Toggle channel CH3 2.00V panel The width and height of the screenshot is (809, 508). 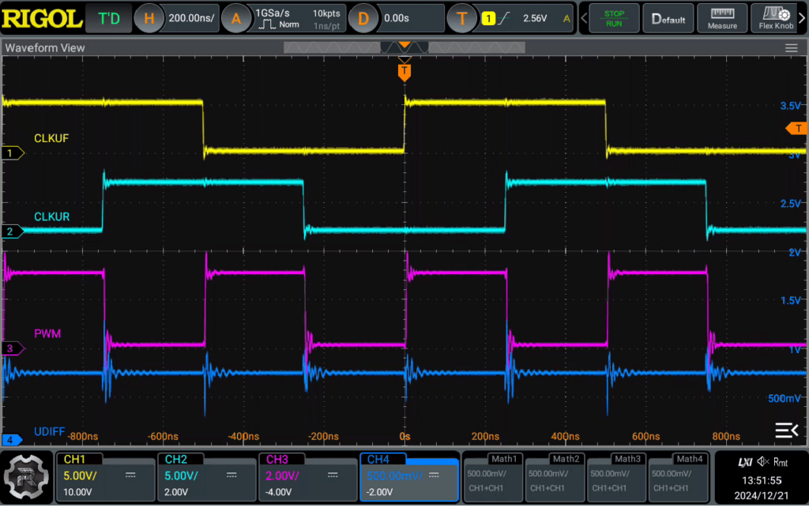[x=307, y=477]
